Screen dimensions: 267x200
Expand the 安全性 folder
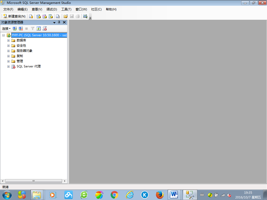[x=8, y=46]
